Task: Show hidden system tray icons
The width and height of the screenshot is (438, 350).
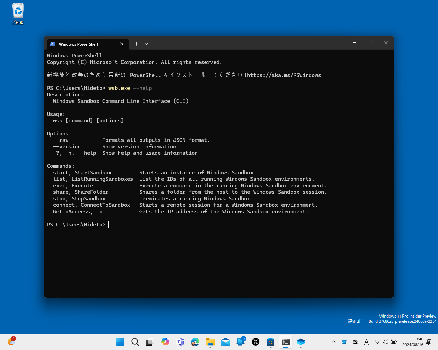Action: tap(334, 342)
